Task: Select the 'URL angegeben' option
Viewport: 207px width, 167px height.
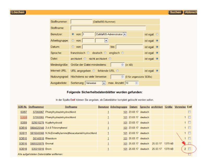Action: (94, 71)
